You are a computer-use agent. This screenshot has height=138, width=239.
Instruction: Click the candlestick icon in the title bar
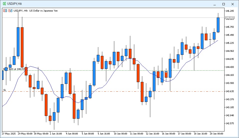pos(4,4)
